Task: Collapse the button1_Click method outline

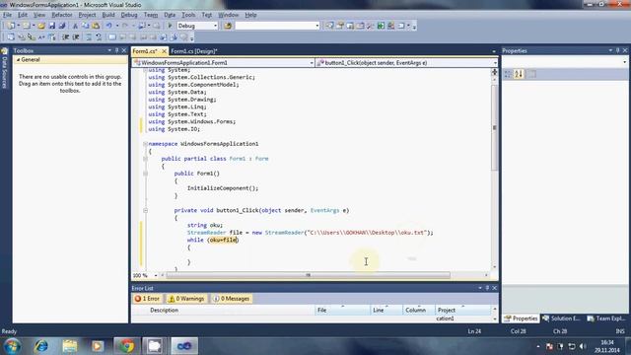Action: (x=145, y=210)
